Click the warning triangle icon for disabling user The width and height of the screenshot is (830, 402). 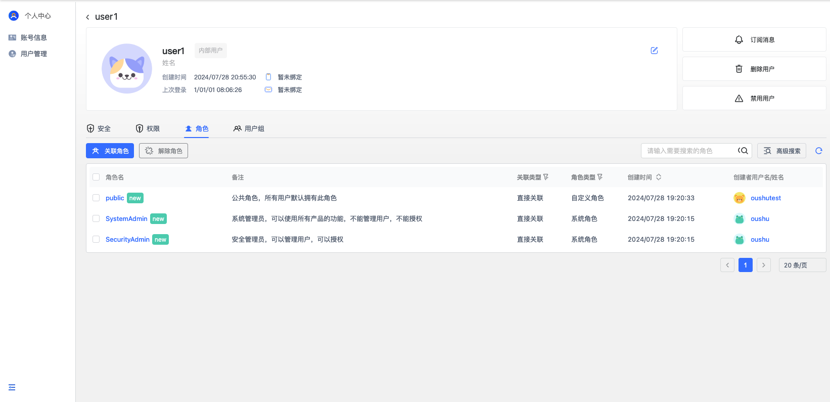[739, 98]
